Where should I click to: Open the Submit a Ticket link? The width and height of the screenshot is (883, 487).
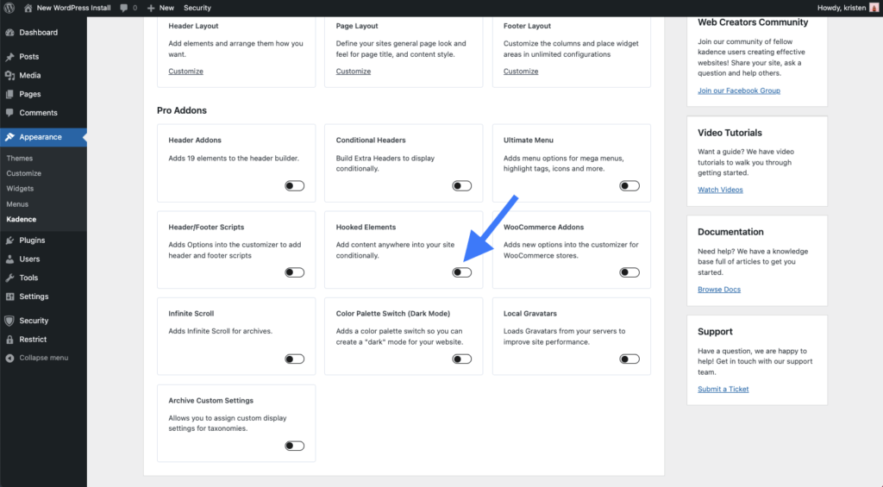click(723, 389)
